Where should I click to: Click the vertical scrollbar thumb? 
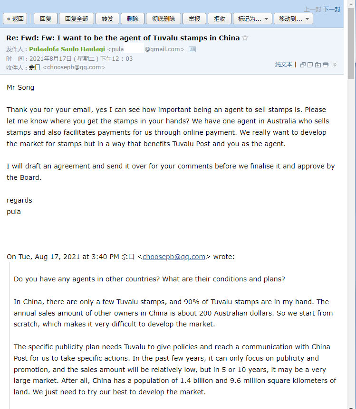(351, 44)
